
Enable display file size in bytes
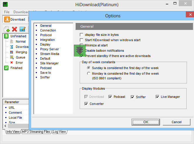point(81,35)
